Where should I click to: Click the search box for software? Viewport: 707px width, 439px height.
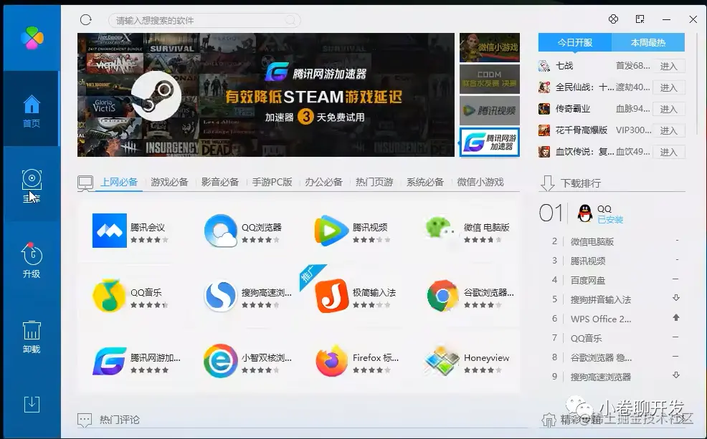coord(204,20)
